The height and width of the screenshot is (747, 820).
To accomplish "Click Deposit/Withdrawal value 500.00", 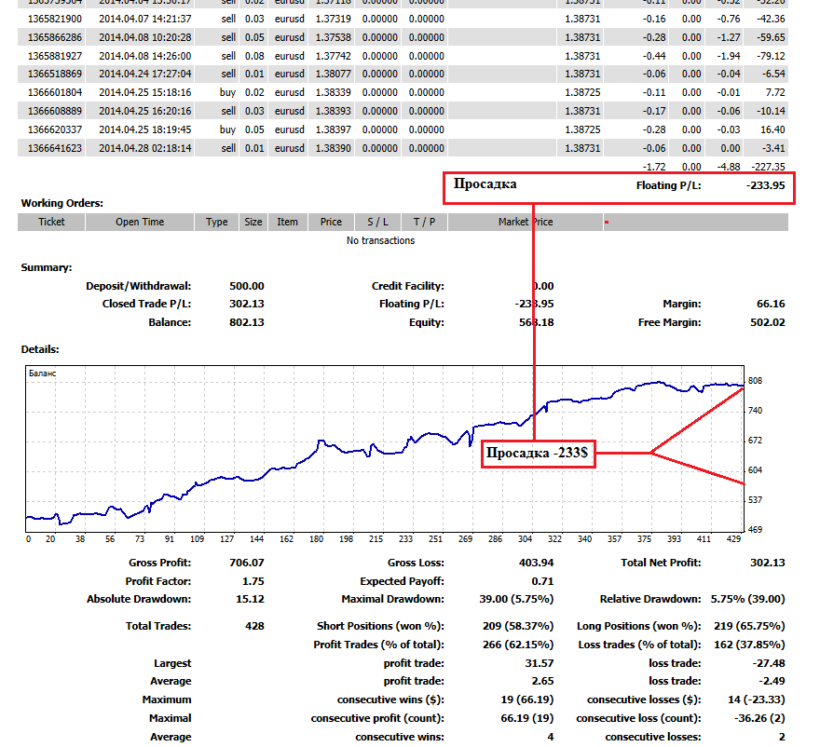I will [247, 286].
